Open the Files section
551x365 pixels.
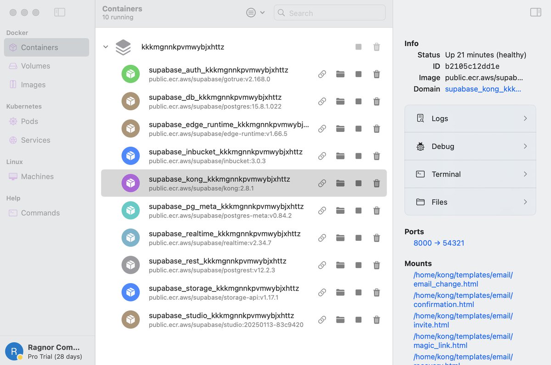pyautogui.click(x=470, y=202)
